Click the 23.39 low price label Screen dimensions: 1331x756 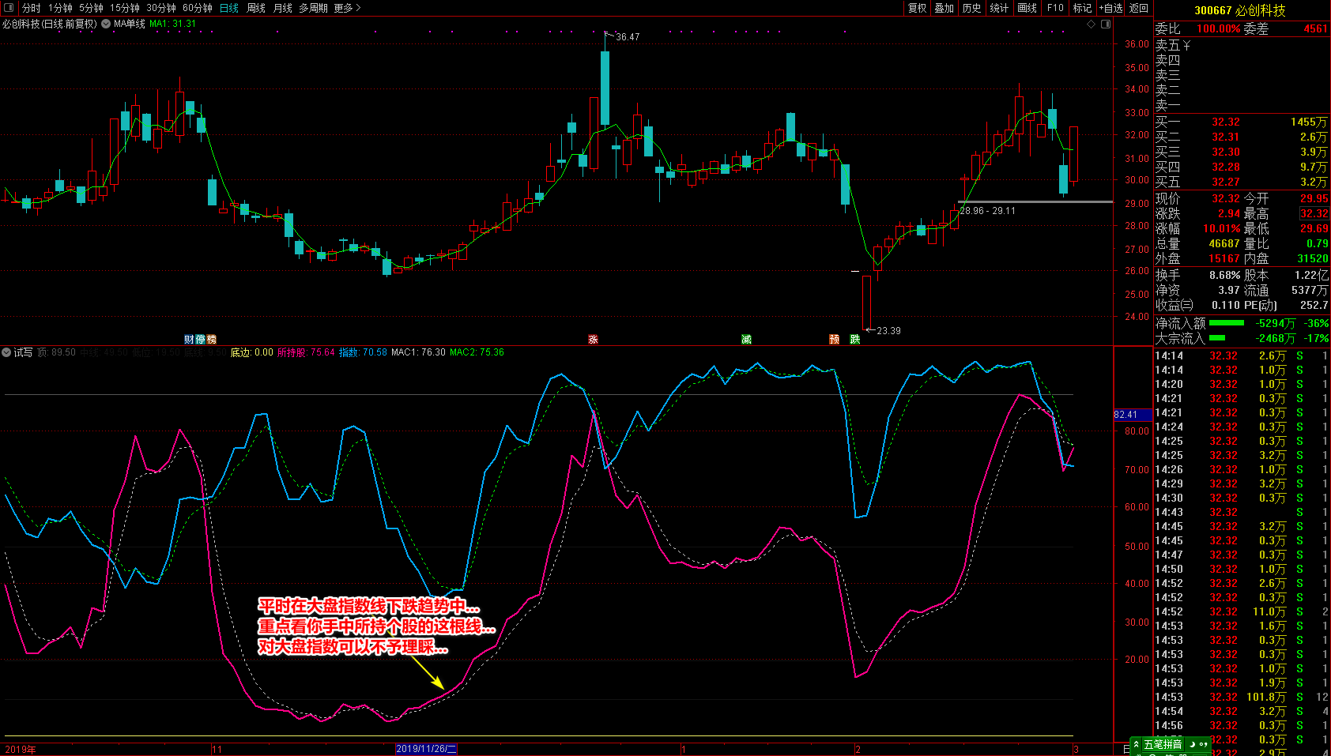pos(888,331)
